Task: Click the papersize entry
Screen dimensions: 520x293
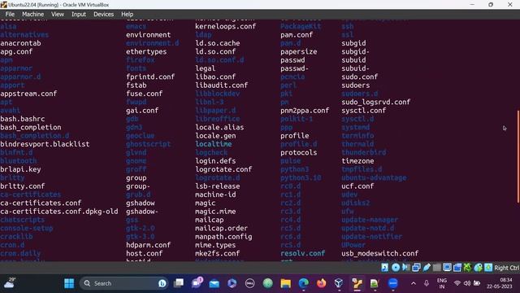Action: (299, 52)
